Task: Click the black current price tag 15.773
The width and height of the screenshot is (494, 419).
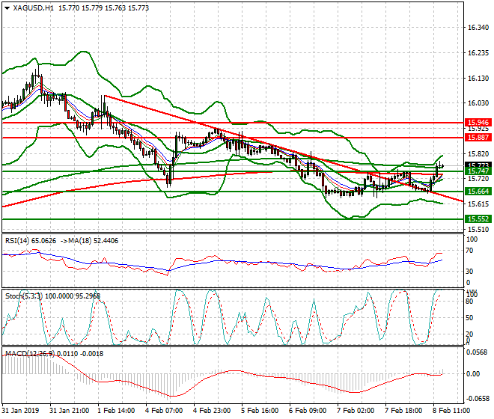Action: click(x=476, y=165)
